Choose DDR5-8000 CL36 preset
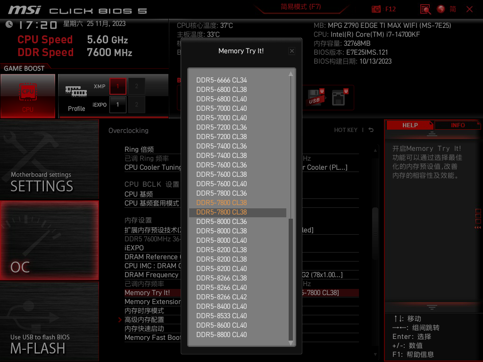483x362 pixels. tap(222, 222)
